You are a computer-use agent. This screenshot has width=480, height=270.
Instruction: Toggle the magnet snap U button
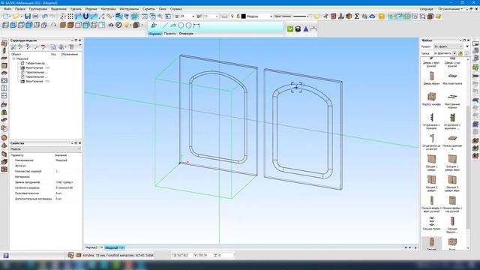(85, 16)
